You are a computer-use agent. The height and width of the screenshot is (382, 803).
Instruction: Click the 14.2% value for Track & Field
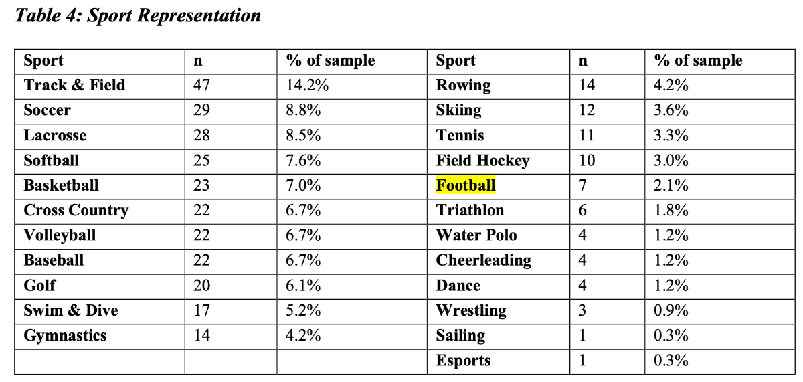click(307, 85)
